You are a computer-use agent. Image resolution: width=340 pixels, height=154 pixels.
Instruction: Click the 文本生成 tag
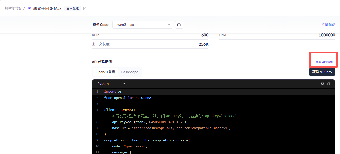pyautogui.click(x=73, y=8)
